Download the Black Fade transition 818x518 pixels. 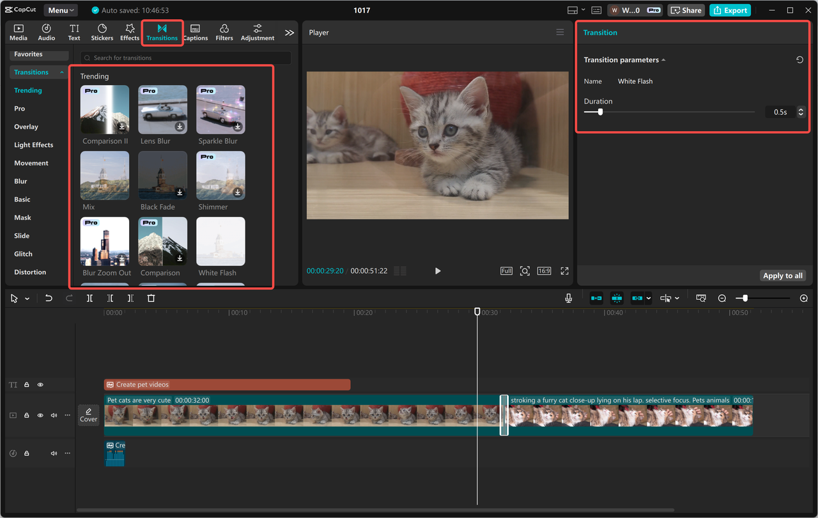point(180,192)
